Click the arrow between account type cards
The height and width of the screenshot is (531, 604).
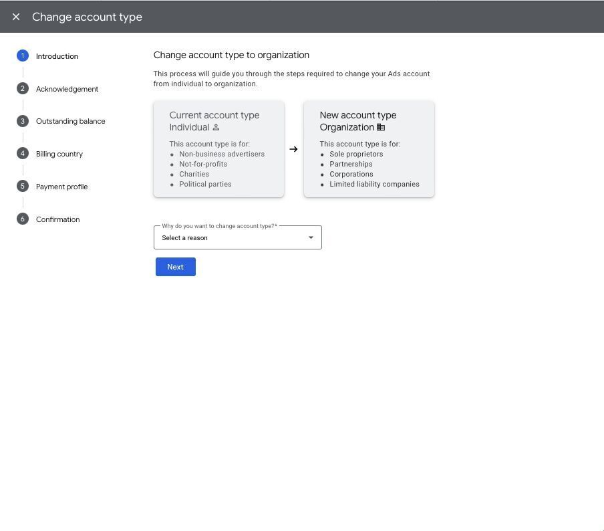293,149
